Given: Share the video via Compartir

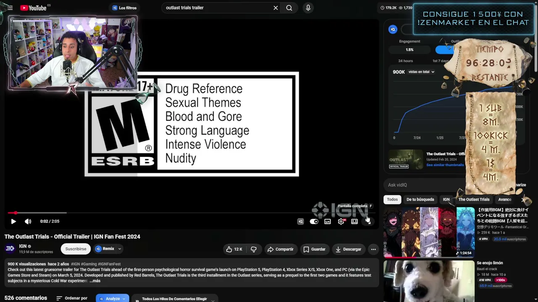Looking at the screenshot, I should [x=280, y=249].
